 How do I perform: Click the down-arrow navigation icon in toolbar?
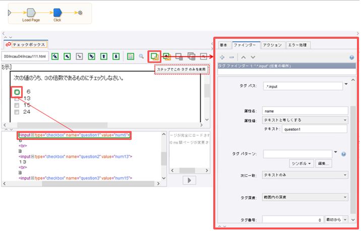click(115, 56)
